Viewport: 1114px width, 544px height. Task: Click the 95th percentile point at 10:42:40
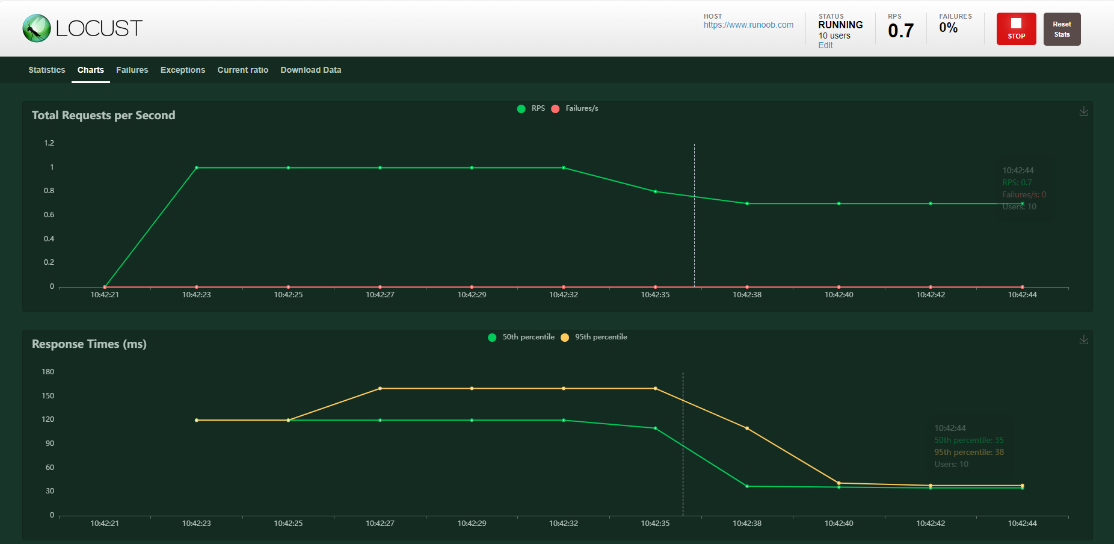coord(839,483)
